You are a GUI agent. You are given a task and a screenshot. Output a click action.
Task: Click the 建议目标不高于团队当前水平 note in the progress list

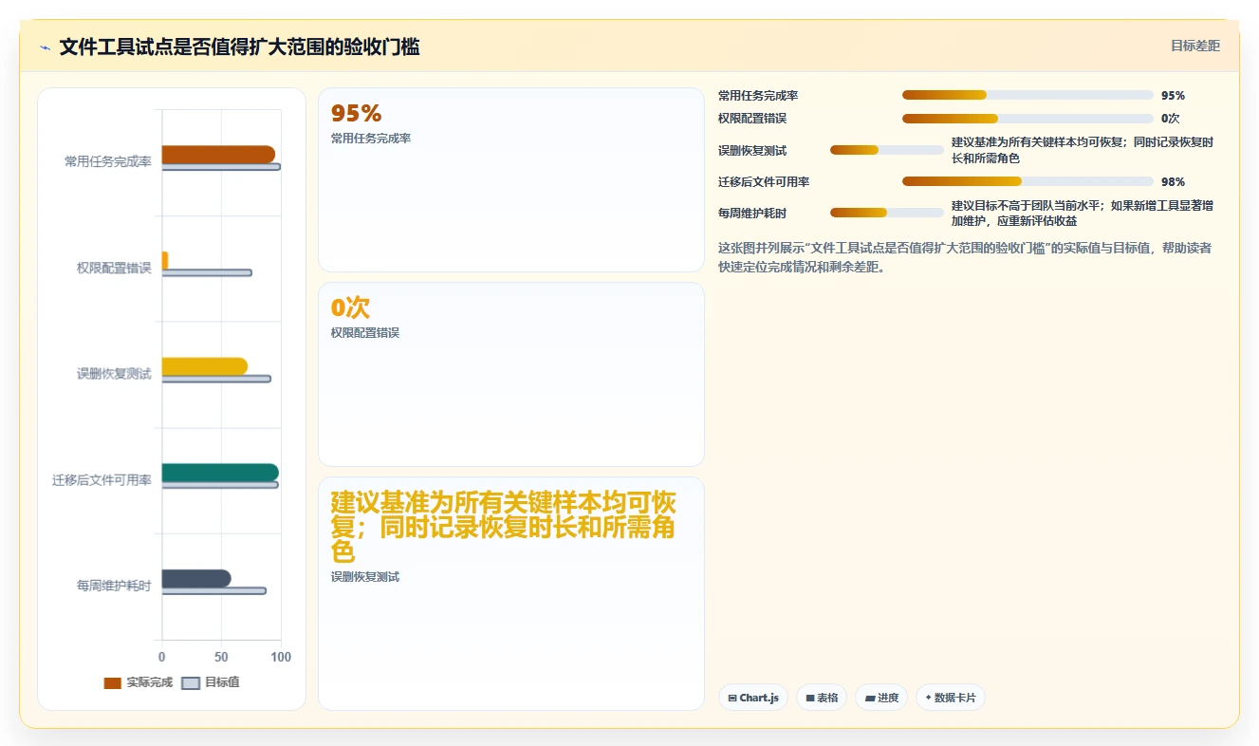[1083, 214]
